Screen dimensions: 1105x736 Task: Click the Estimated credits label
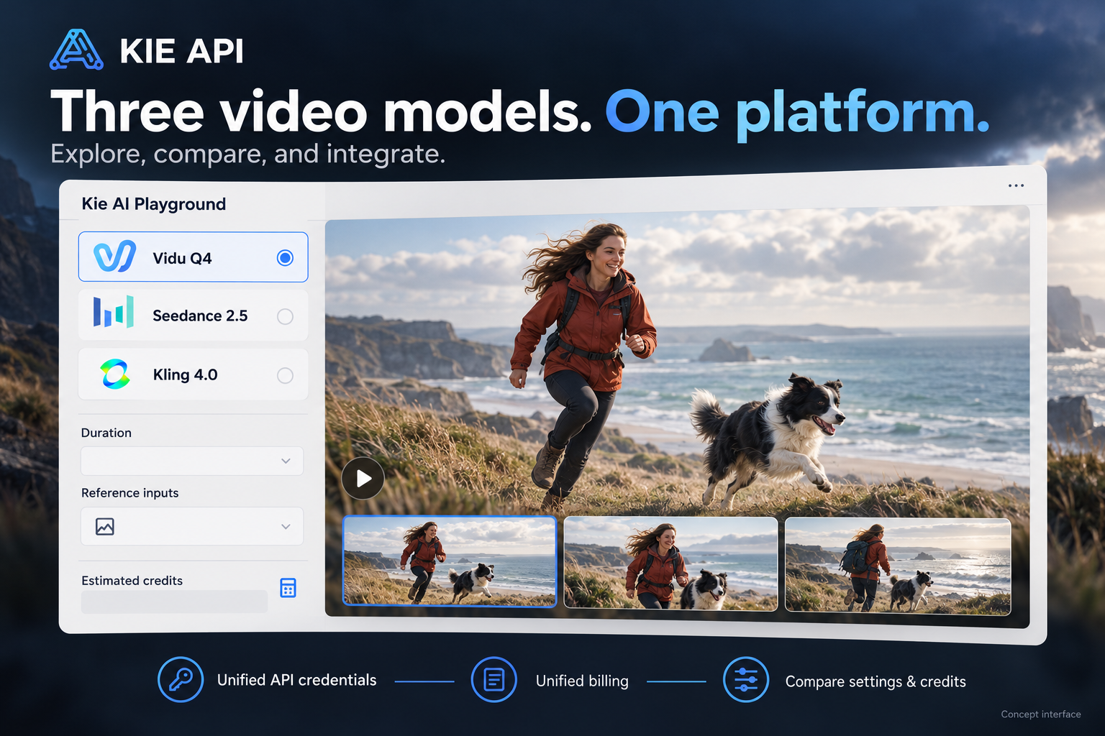pos(132,581)
